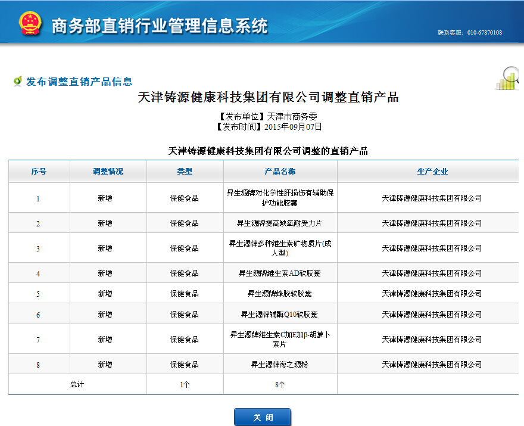This screenshot has height=426, width=524.
Task: Click the 类型 column header
Action: tap(185, 172)
